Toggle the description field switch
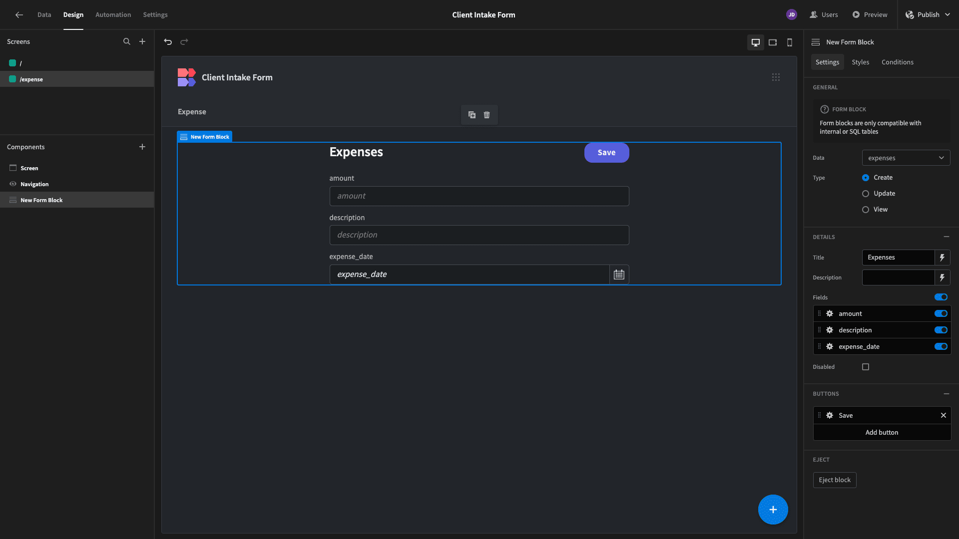This screenshot has width=959, height=539. 941,330
